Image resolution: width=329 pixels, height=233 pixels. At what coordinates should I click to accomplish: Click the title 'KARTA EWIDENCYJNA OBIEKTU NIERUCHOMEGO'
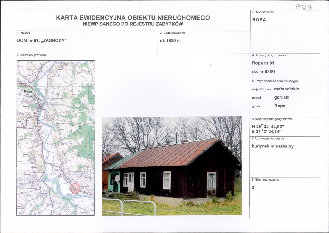pyautogui.click(x=133, y=18)
